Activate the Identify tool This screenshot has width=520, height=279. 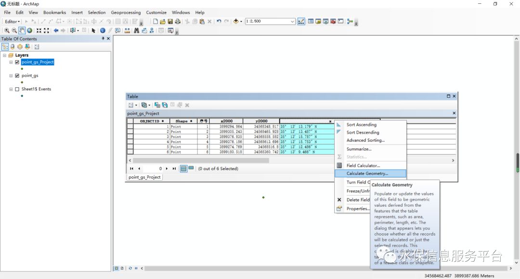(x=103, y=30)
